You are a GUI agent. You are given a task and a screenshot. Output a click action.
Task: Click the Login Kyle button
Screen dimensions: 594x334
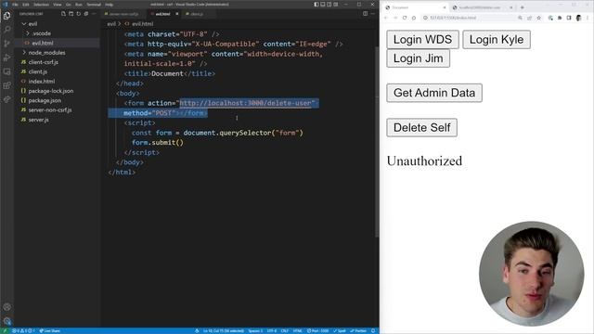[497, 39]
